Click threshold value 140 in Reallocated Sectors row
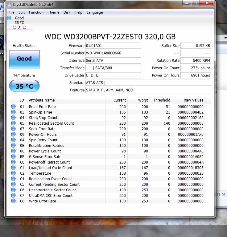The height and width of the screenshot is (237, 227). 167,123
